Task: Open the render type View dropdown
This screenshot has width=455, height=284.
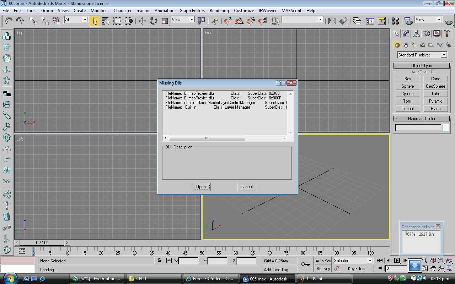Action: pyautogui.click(x=428, y=20)
